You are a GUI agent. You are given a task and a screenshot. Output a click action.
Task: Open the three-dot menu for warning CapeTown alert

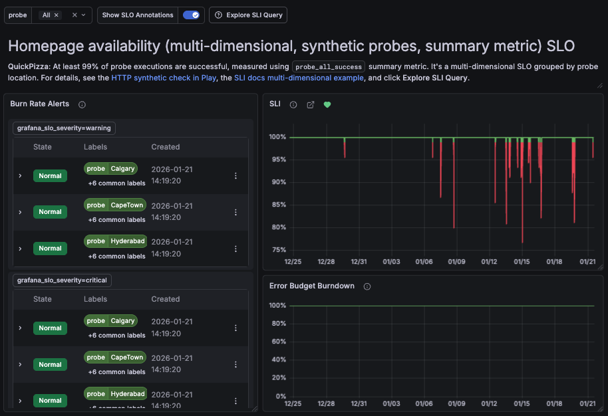pyautogui.click(x=235, y=212)
